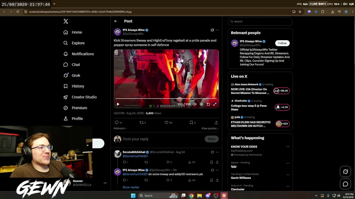Click the X logo in the sidebar
The width and height of the screenshot is (355, 199).
(66, 21)
